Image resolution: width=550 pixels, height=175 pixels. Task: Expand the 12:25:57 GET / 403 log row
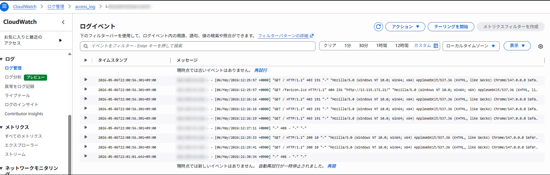pyautogui.click(x=86, y=80)
